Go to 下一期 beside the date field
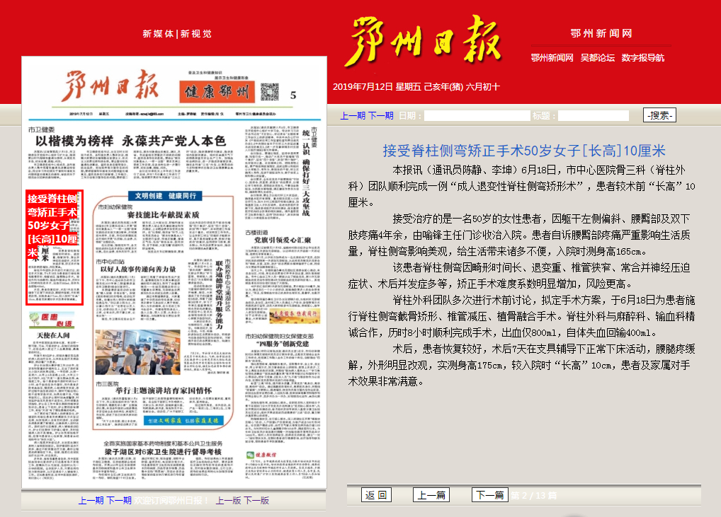 click(380, 115)
